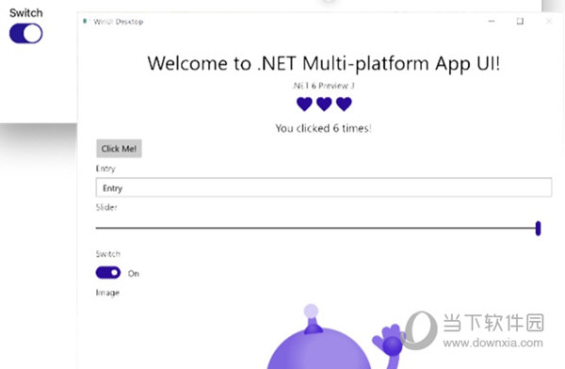Click the '.NET 6 Preview 3' subtitle

coord(324,86)
